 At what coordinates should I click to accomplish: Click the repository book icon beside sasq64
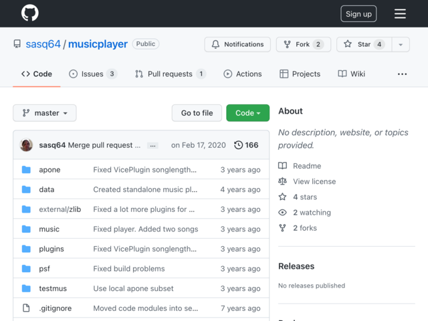[x=17, y=44]
